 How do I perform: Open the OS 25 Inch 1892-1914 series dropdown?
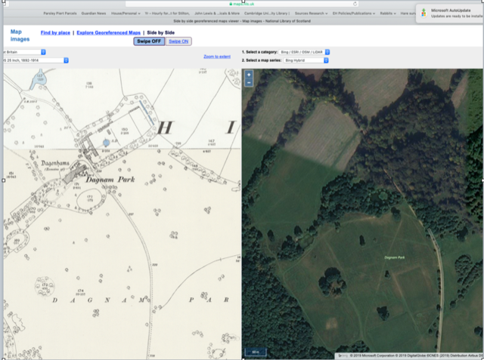36,60
